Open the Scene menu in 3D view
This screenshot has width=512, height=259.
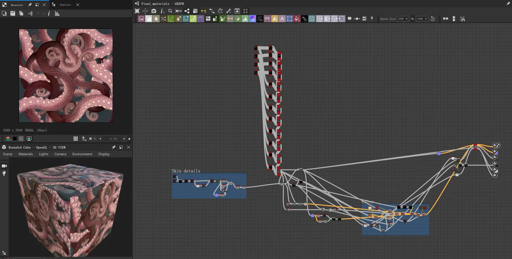pos(7,154)
